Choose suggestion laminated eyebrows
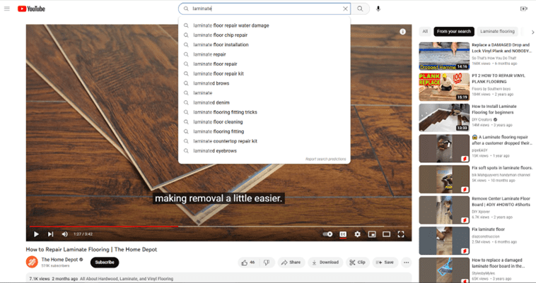This screenshot has width=536, height=283. click(264, 151)
